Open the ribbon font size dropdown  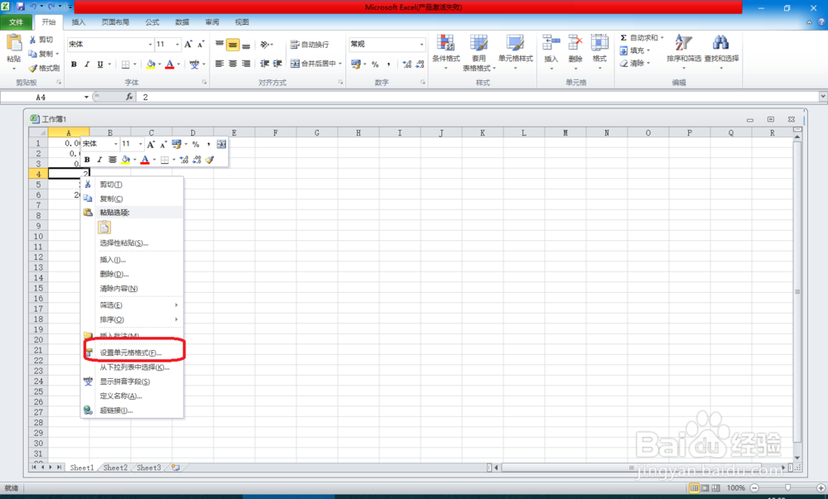coord(177,45)
